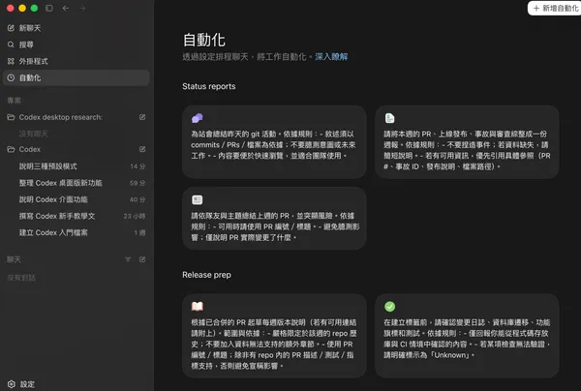Screen dimensions: 581x391
Task: Click 新增自動化 button
Action: [x=555, y=8]
